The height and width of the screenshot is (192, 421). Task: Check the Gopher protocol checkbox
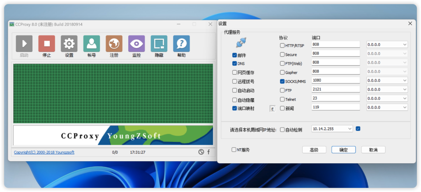[282, 72]
